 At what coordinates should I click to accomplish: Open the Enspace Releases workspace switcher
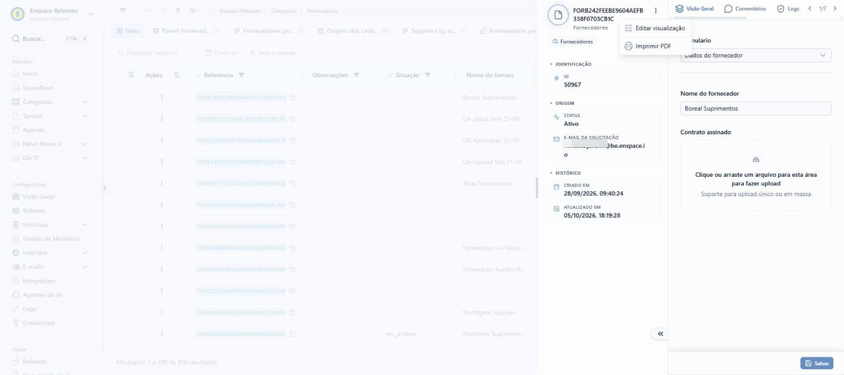tap(52, 14)
